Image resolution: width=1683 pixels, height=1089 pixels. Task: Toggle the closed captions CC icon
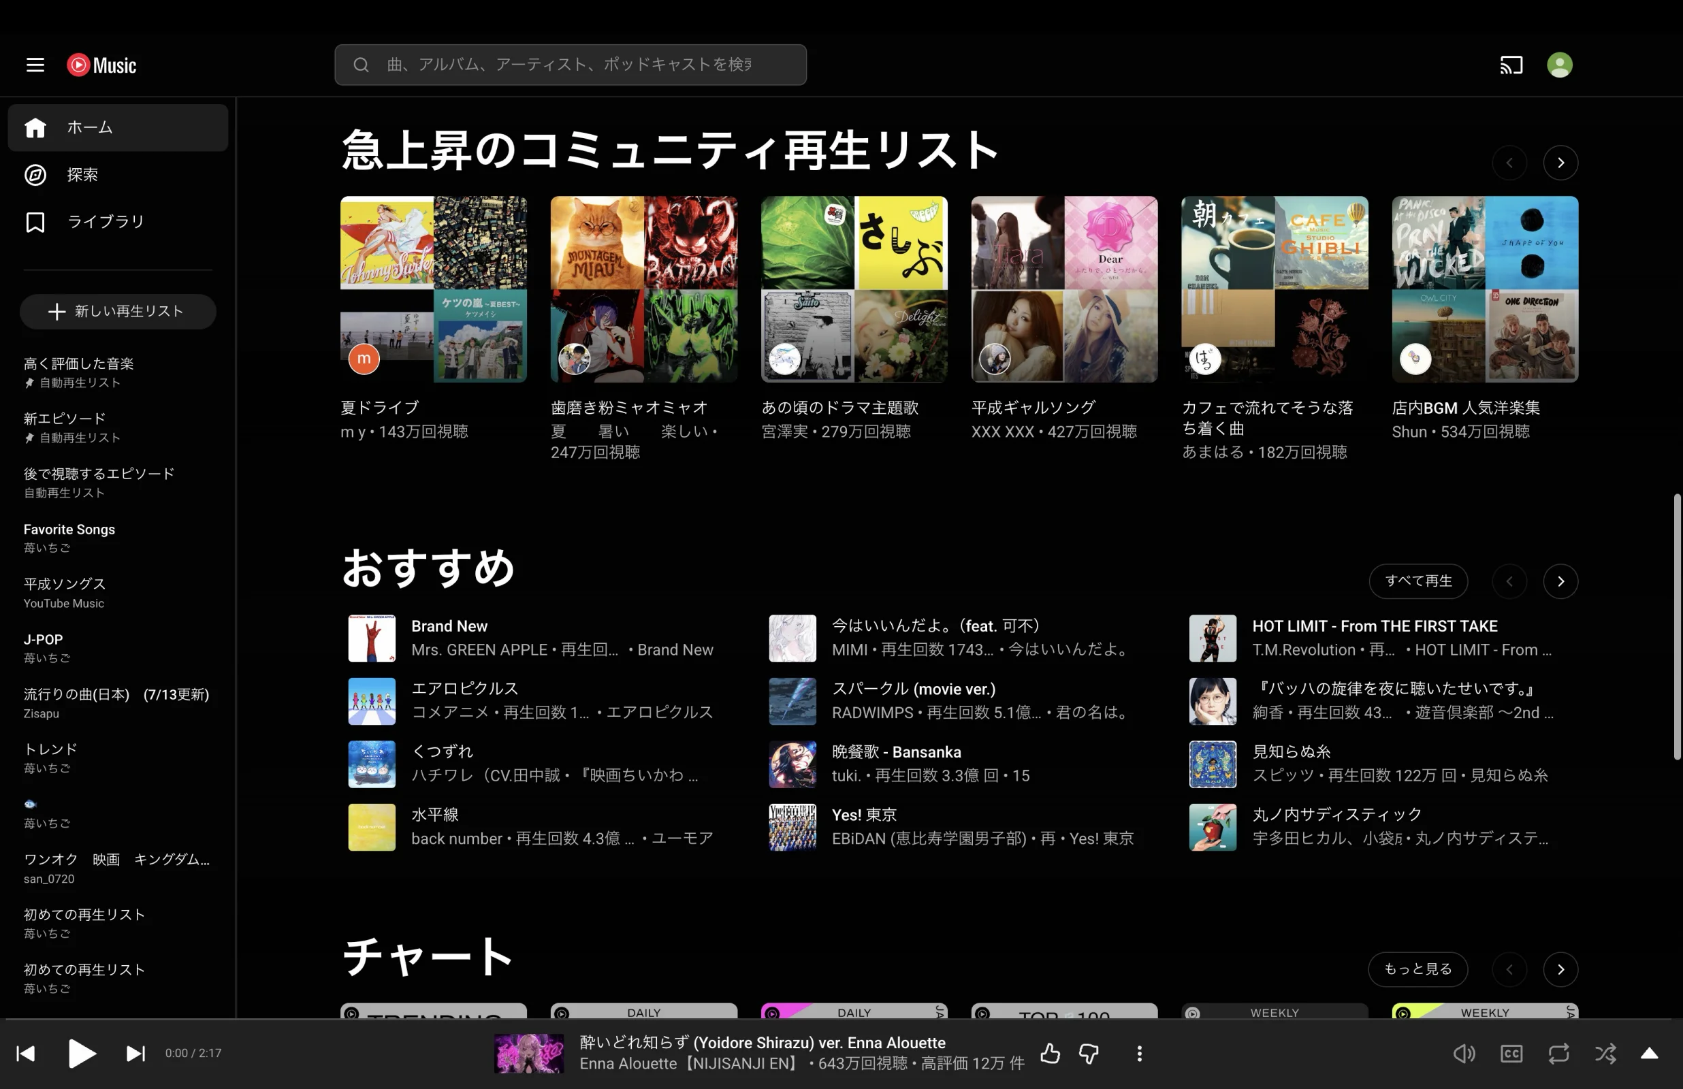(1511, 1054)
